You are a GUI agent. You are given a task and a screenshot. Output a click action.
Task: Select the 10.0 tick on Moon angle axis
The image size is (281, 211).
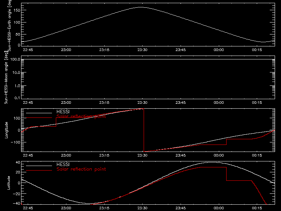tap(16, 73)
